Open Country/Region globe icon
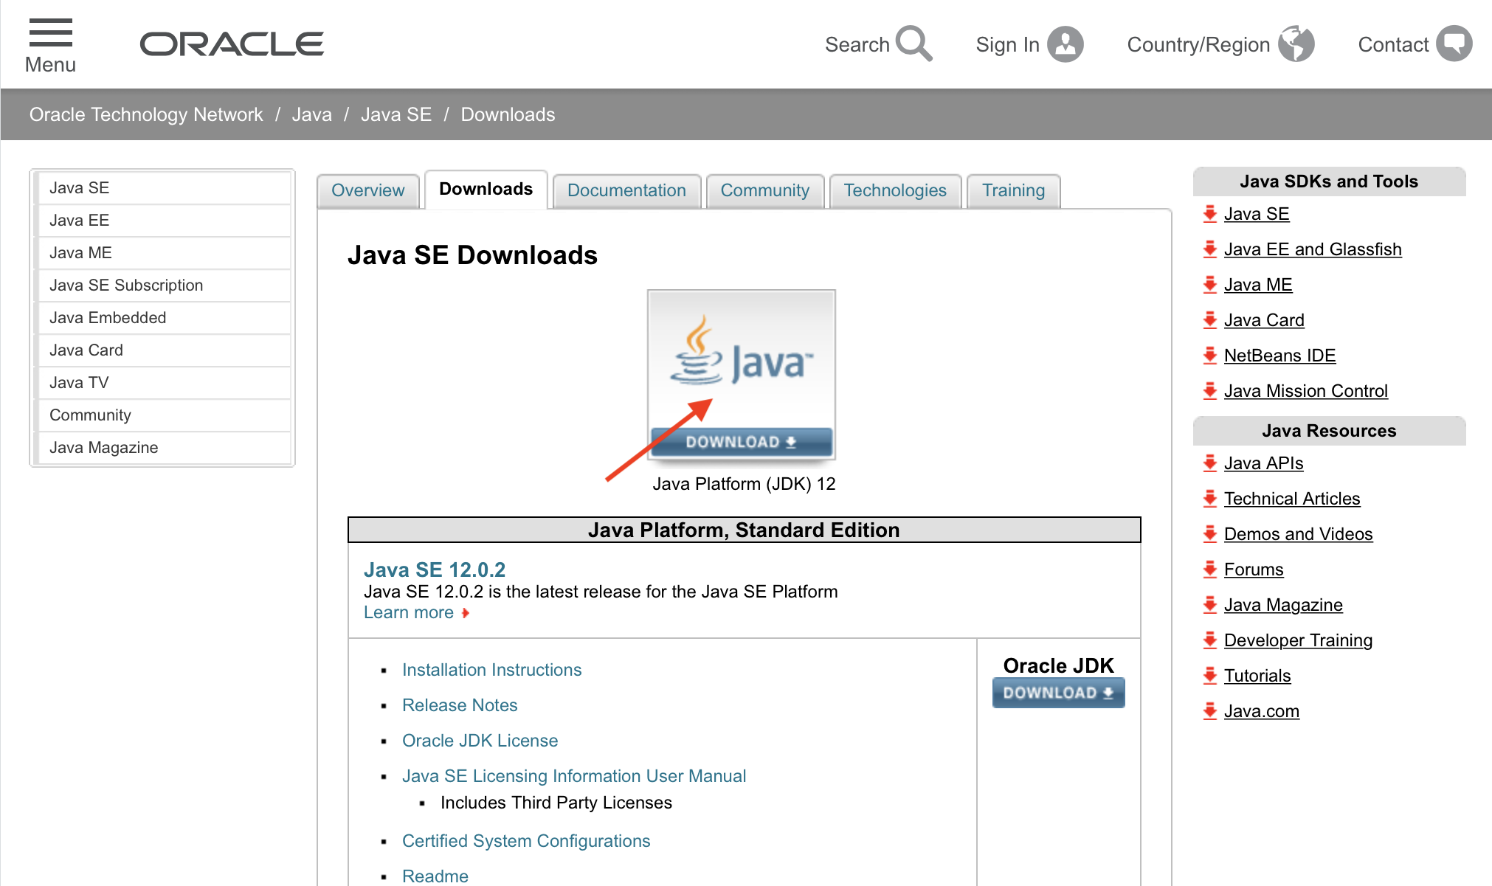The height and width of the screenshot is (886, 1492). 1296,44
